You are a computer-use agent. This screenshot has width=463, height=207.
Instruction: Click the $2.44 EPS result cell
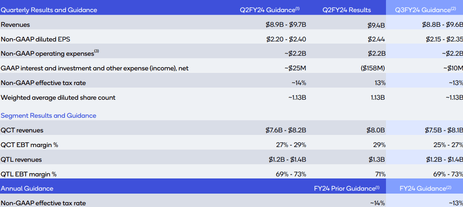377,39
